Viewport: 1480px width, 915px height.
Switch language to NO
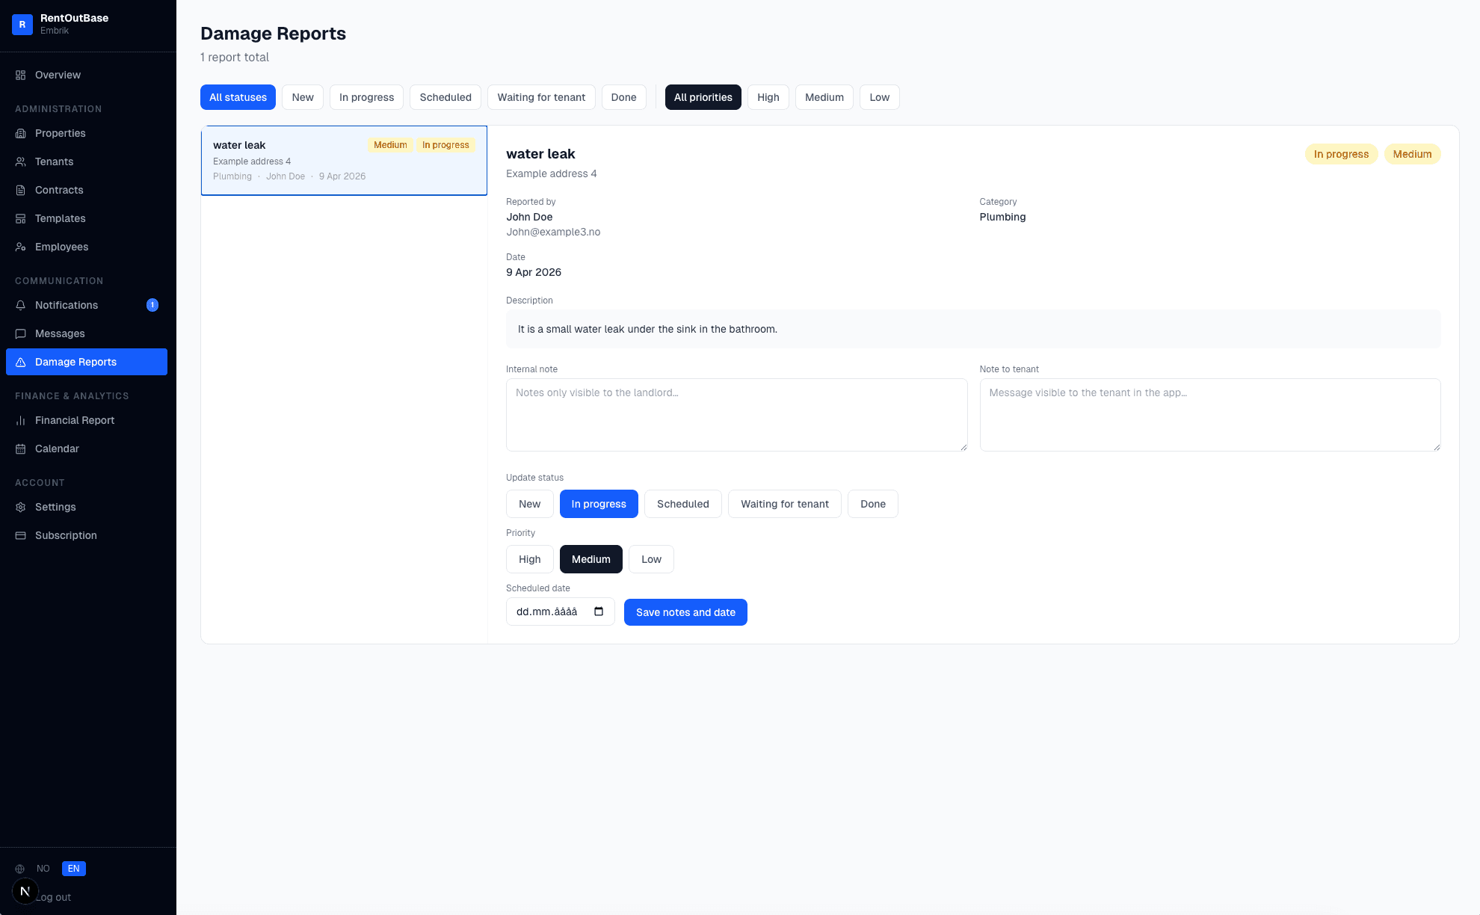(x=43, y=869)
